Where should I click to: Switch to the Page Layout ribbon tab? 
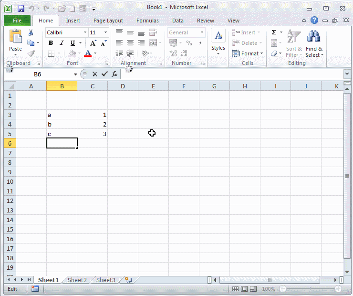click(108, 21)
